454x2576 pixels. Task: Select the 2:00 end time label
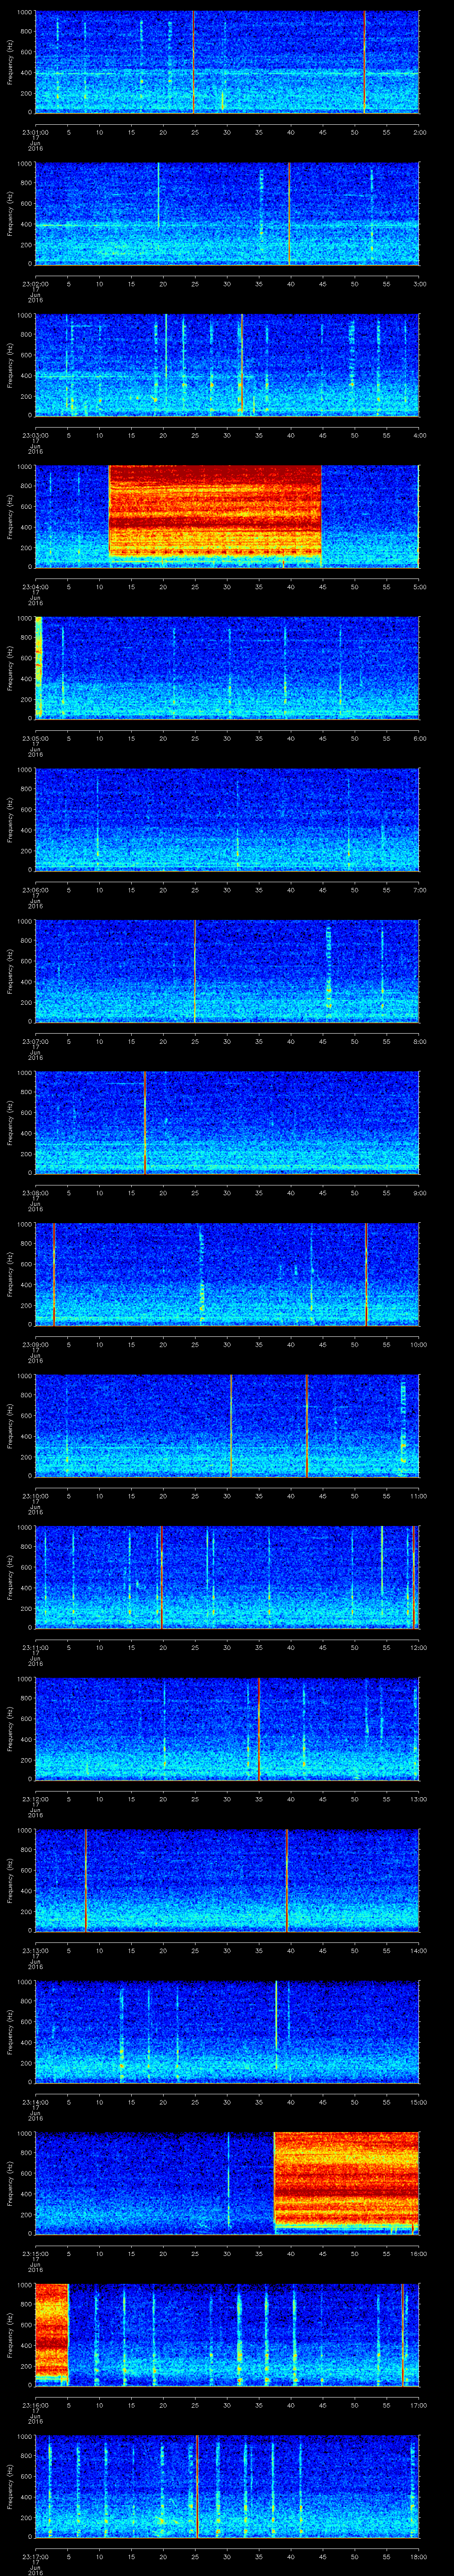[x=419, y=132]
